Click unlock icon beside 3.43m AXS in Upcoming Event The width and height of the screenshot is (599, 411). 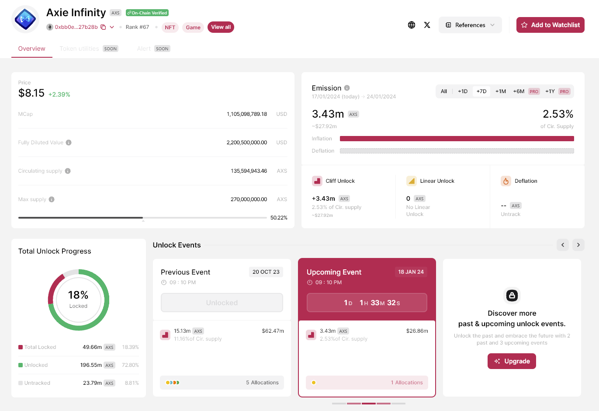311,335
